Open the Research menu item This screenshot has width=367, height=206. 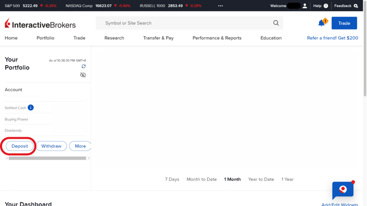coord(114,38)
